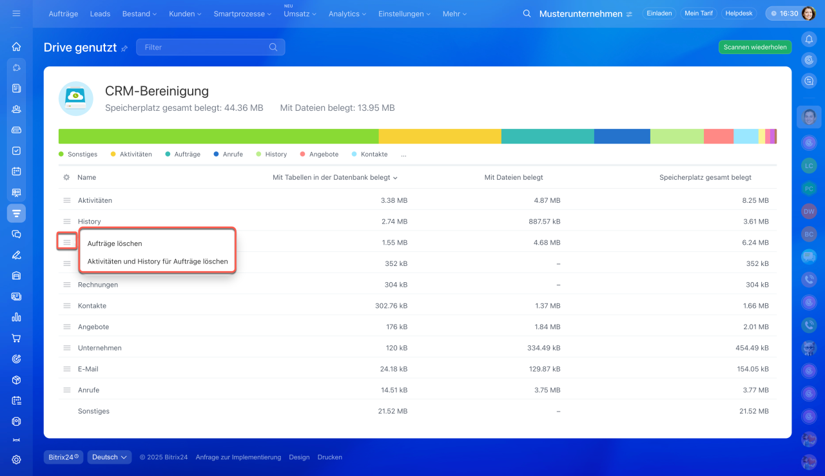Click the home icon in left sidebar
Viewport: 825px width, 476px height.
coord(16,46)
